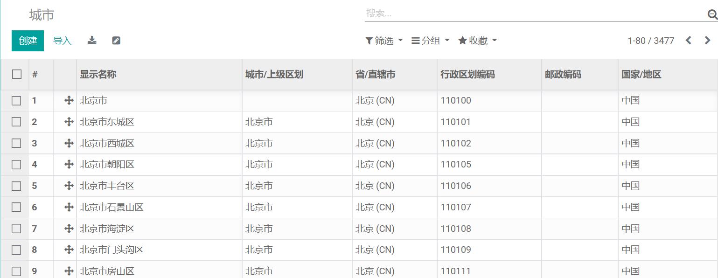Click the 导入 import link

click(x=62, y=41)
